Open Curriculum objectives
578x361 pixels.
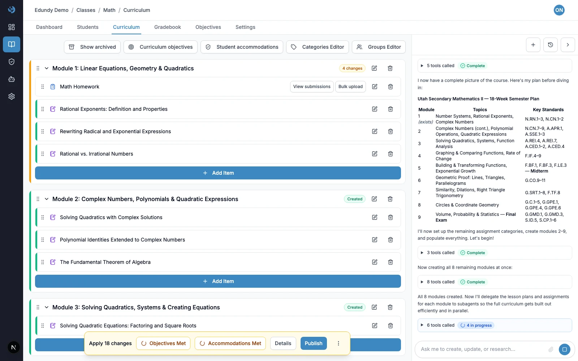[x=160, y=47]
